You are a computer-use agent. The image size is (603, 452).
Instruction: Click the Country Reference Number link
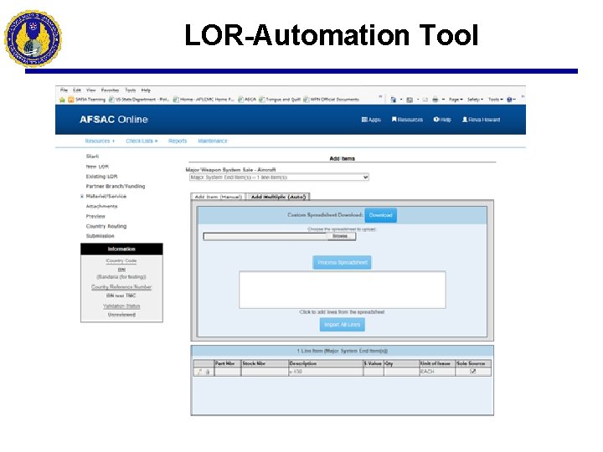pyautogui.click(x=121, y=287)
